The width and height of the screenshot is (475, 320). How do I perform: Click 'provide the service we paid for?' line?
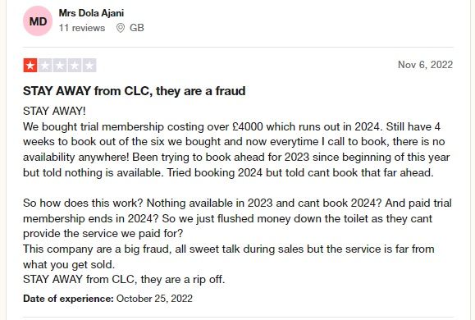tap(103, 234)
